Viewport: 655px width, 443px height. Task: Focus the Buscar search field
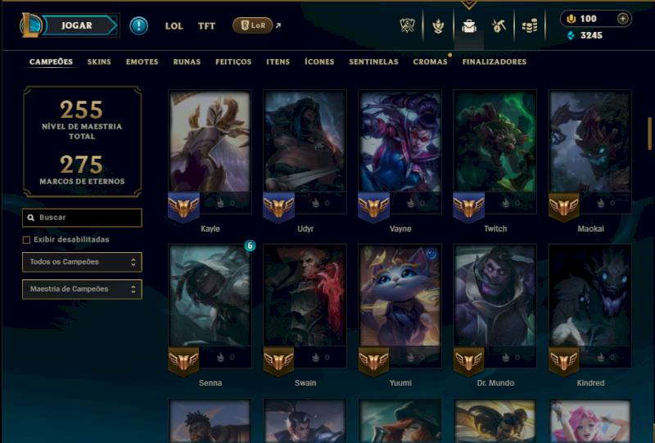pos(82,218)
